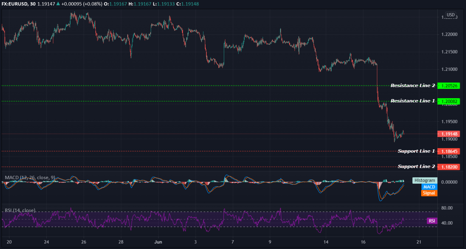This screenshot has height=249, width=466.
Task: Click the 1.21500 price axis value
Action: pyautogui.click(x=449, y=52)
